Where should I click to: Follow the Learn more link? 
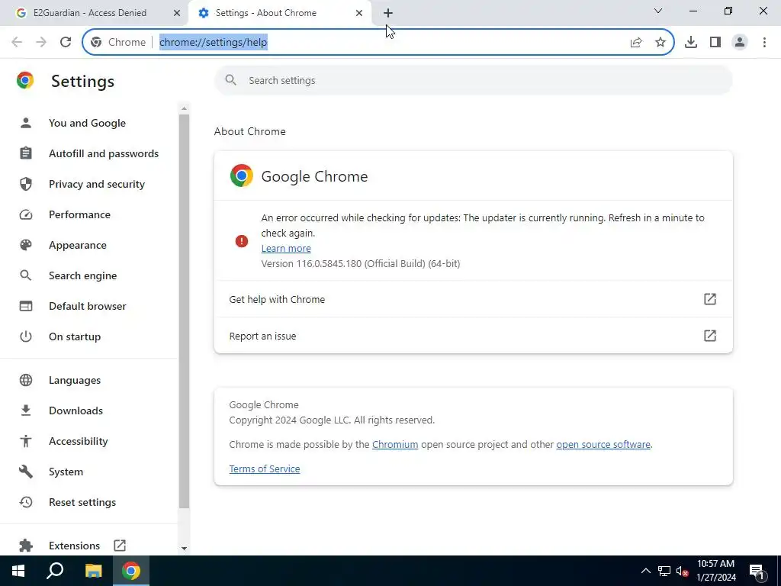286,248
